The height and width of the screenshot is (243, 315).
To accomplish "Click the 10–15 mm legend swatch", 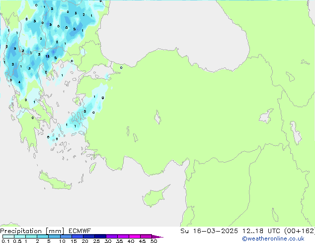I will click(x=66, y=237).
